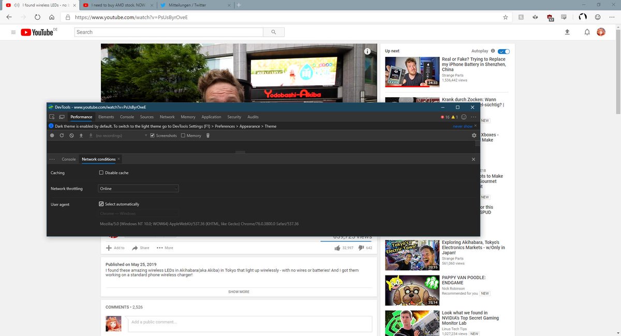The image size is (621, 336).
Task: Click the Share button
Action: click(140, 248)
